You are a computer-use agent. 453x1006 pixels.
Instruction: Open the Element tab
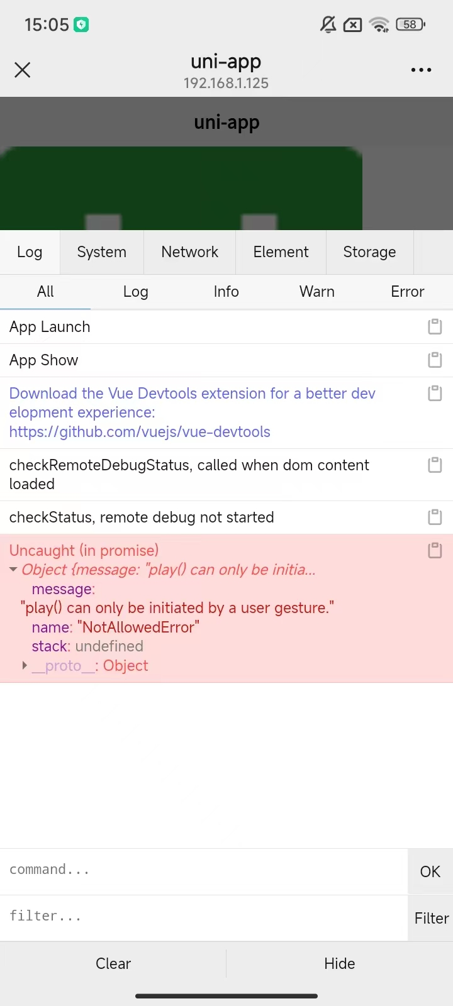pyautogui.click(x=281, y=252)
